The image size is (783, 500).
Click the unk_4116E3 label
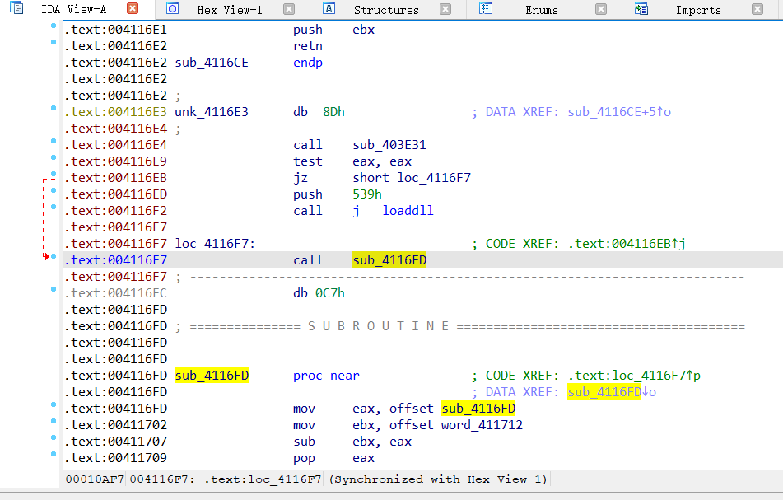tap(212, 112)
